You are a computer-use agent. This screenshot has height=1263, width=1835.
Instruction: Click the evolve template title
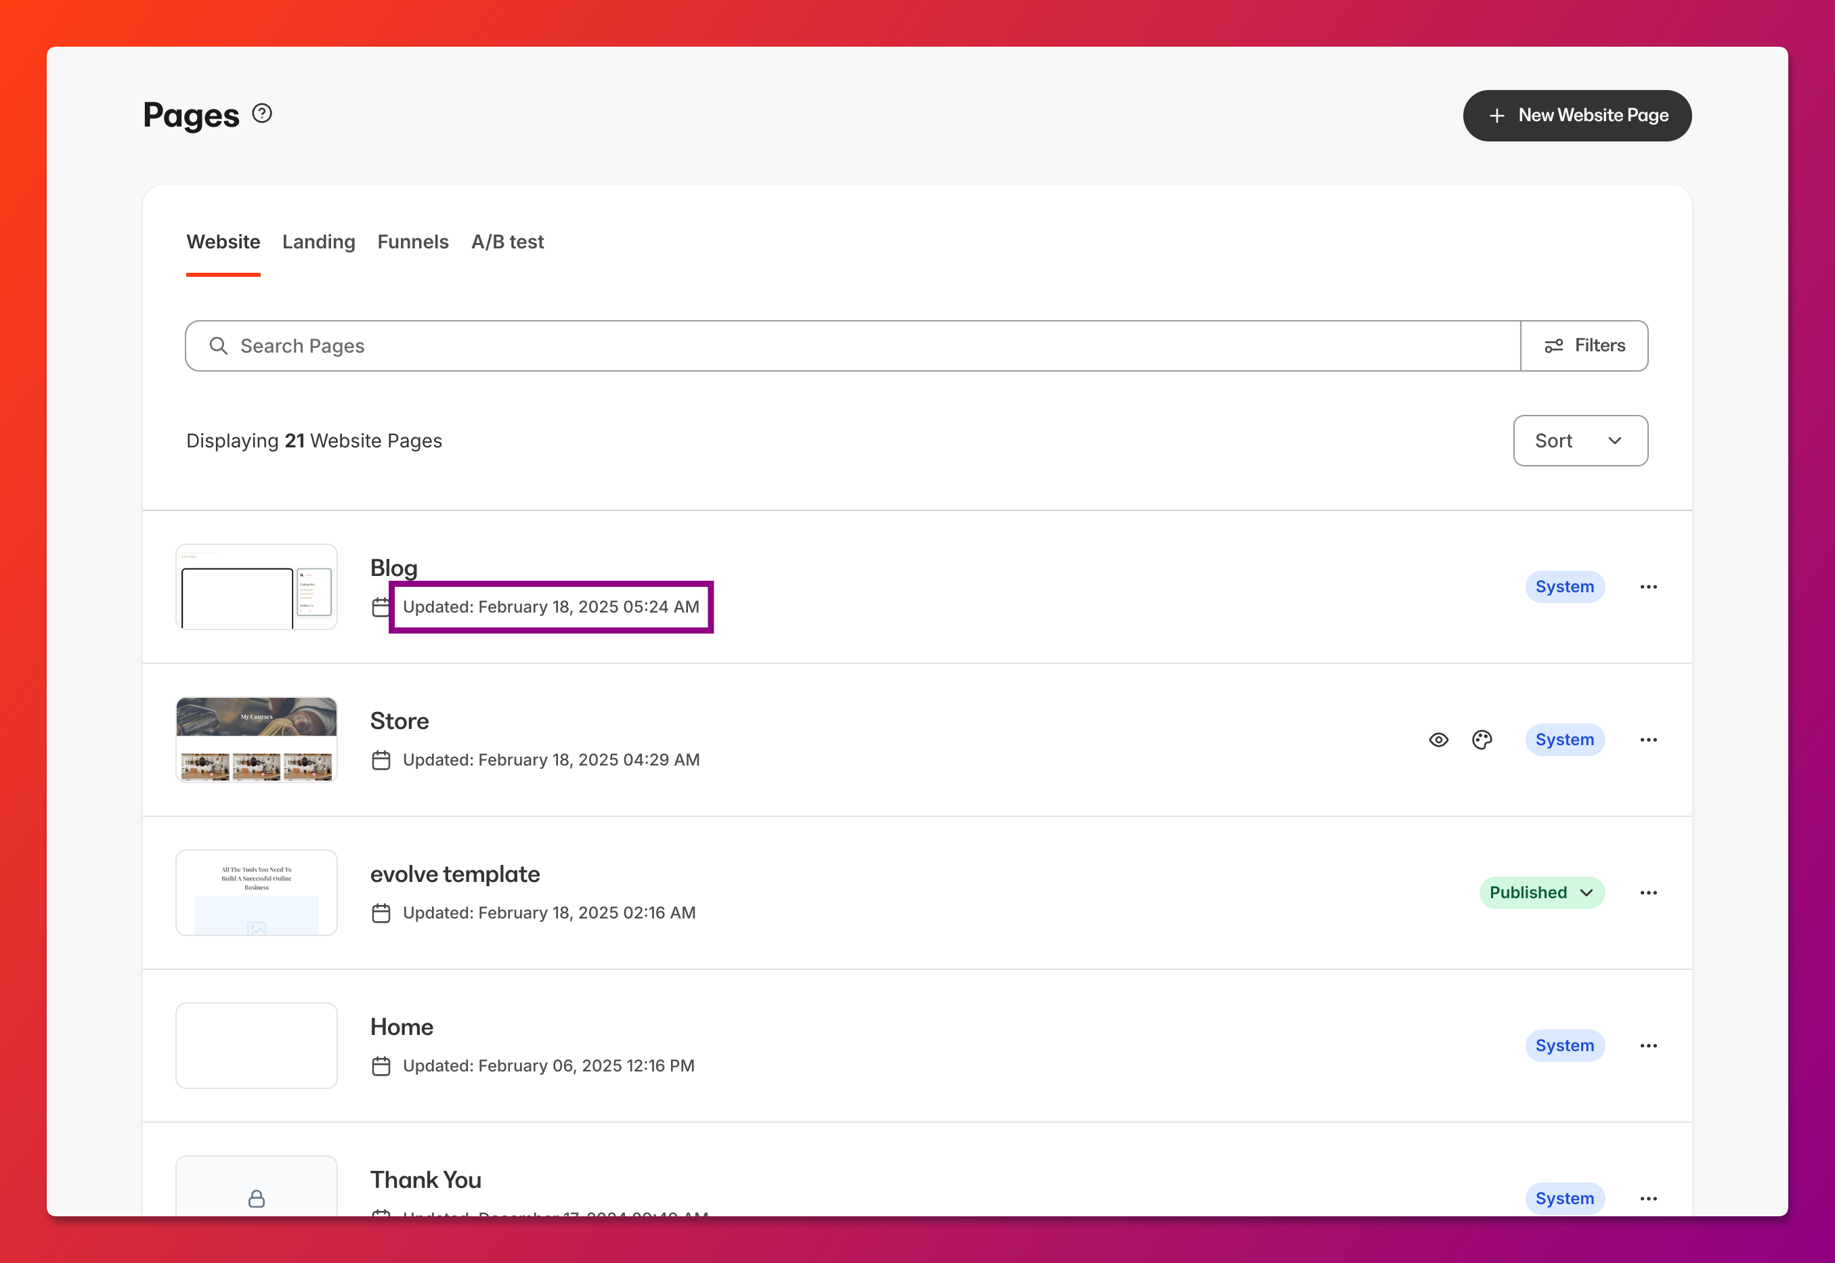click(x=455, y=874)
